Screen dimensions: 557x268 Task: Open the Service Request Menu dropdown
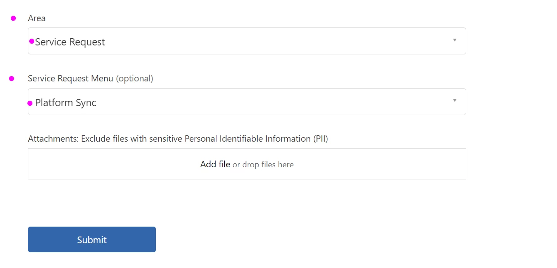click(246, 102)
